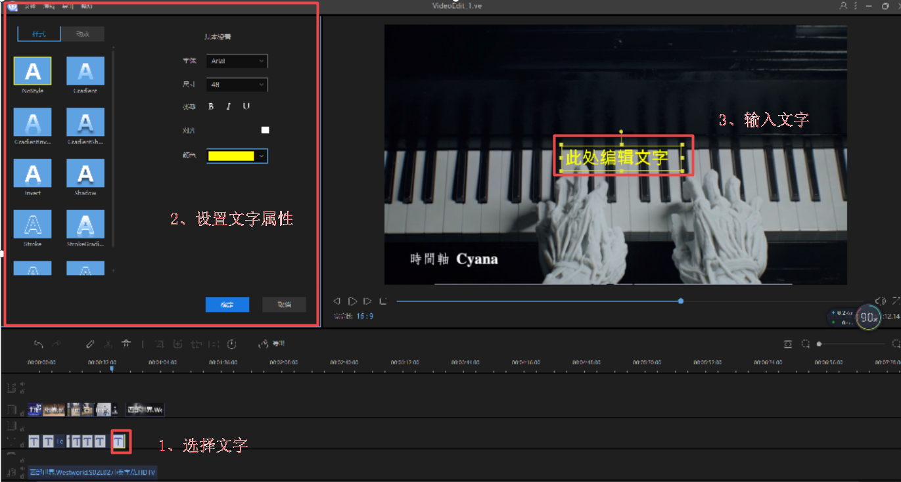Select the GradientSh... text style
Image resolution: width=901 pixels, height=482 pixels.
tap(85, 122)
